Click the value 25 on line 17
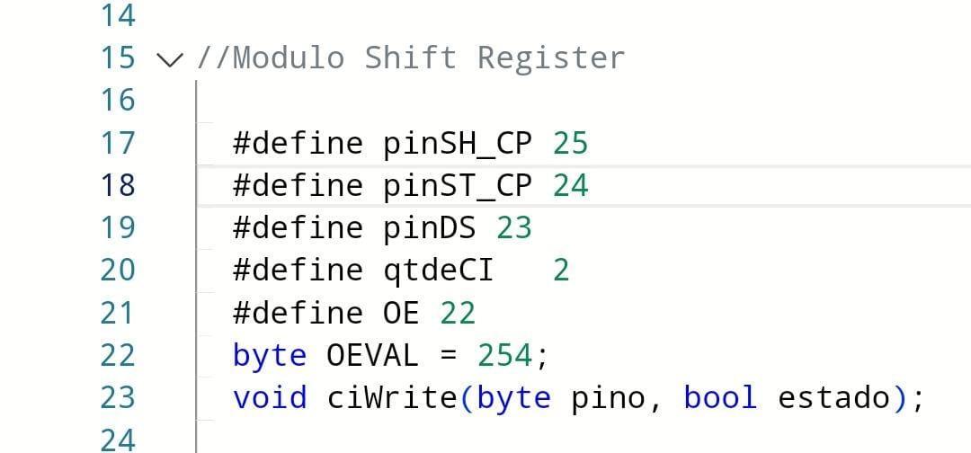 click(570, 144)
